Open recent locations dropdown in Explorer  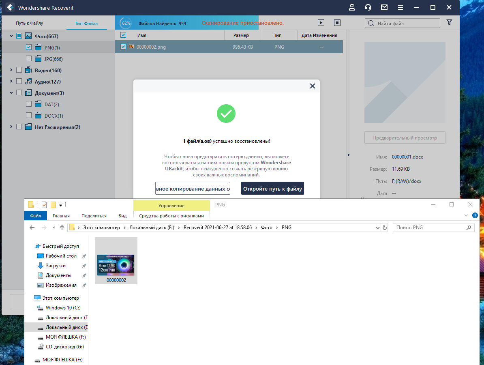[54, 228]
